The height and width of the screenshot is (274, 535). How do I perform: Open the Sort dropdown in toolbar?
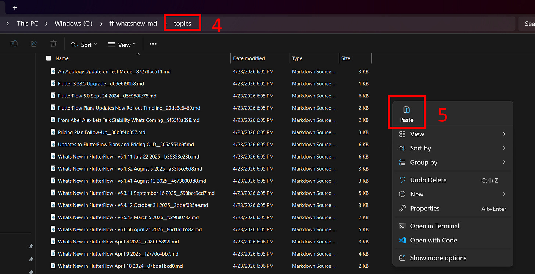pyautogui.click(x=84, y=45)
